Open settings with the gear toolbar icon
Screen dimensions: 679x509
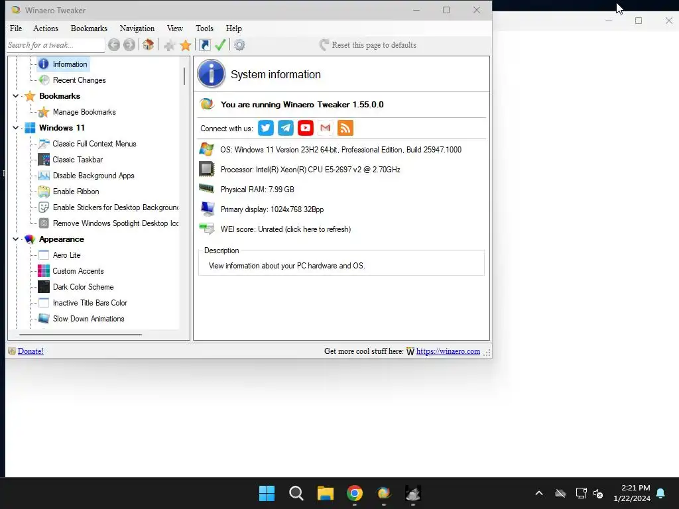[x=239, y=44]
